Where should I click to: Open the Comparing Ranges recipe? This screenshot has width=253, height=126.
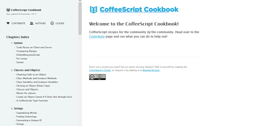click(x=27, y=51)
